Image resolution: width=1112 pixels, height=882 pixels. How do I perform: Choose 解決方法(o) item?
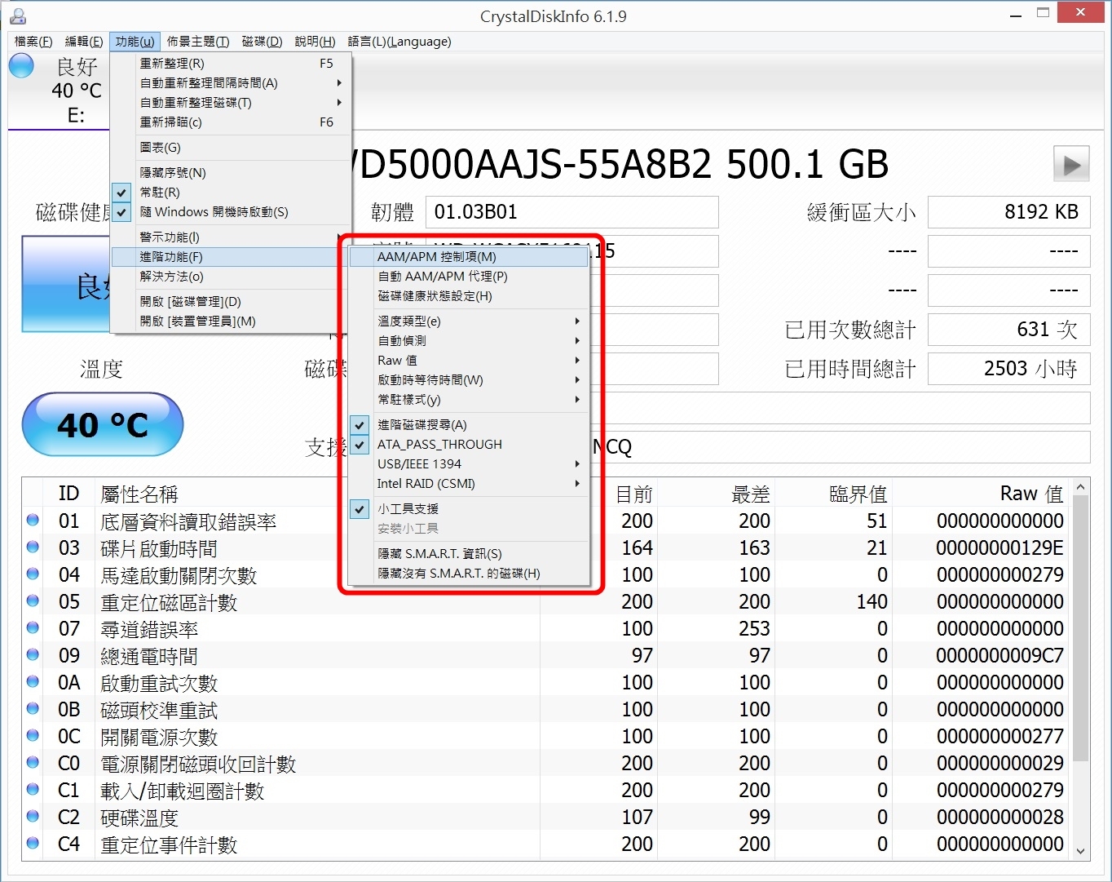click(231, 277)
